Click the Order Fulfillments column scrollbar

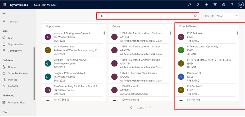(237, 33)
